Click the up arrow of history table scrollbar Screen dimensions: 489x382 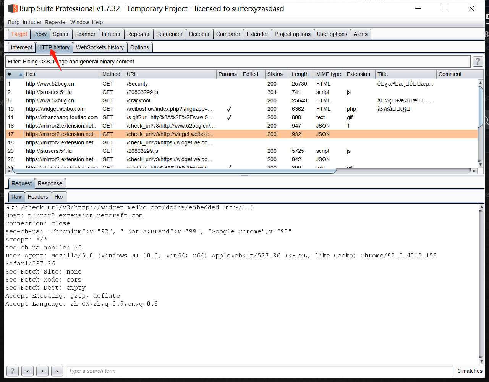tap(481, 83)
